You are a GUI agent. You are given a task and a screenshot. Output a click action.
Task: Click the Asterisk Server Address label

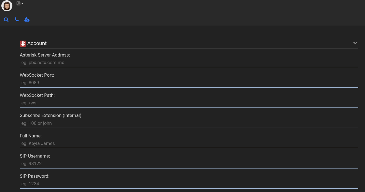pos(45,55)
